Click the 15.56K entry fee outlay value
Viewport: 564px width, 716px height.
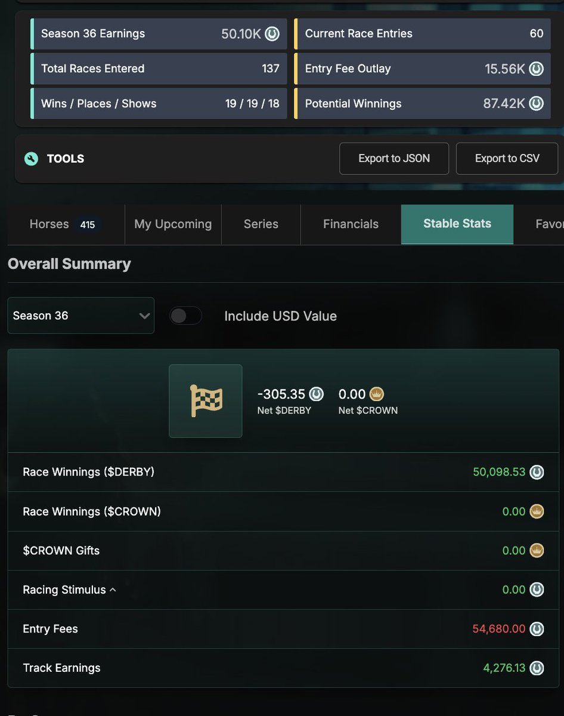tap(504, 69)
